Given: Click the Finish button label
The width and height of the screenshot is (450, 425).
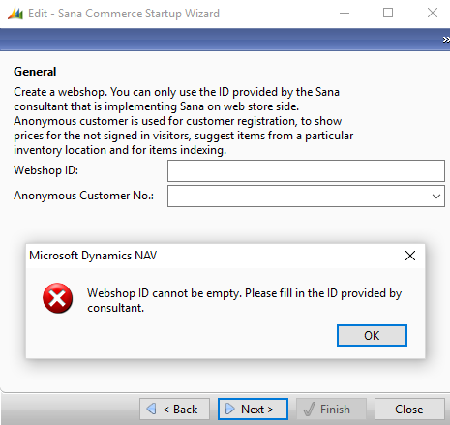Looking at the screenshot, I should tap(335, 410).
